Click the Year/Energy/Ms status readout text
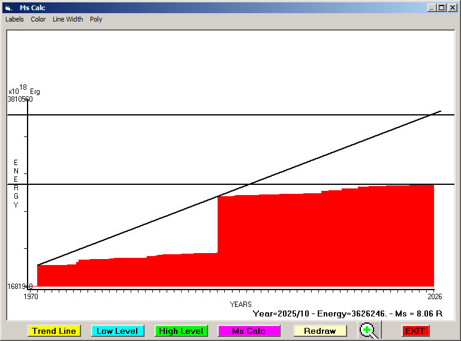This screenshot has height=341, width=461. [x=347, y=313]
